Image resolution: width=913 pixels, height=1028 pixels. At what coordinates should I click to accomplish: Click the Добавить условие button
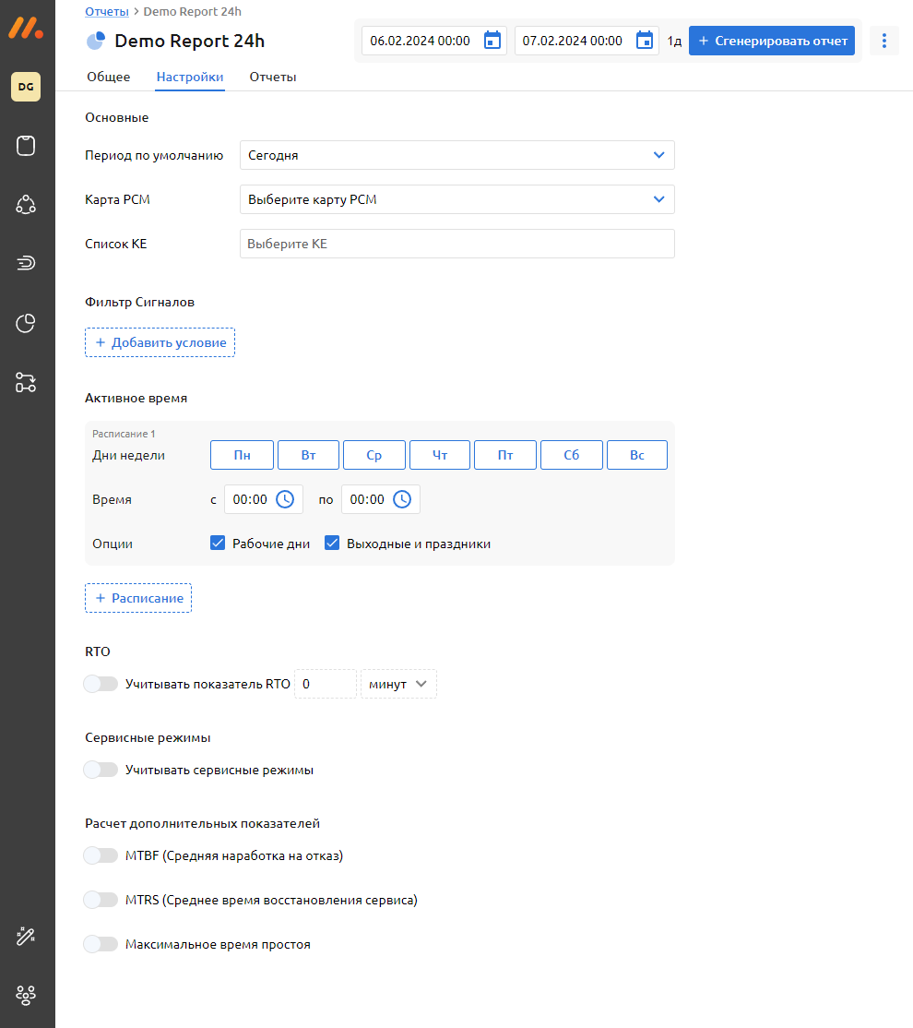click(160, 342)
